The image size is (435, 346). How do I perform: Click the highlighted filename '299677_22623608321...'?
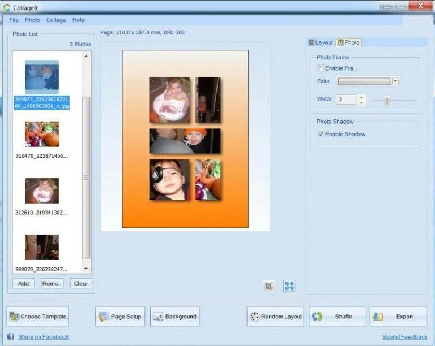pos(41,103)
